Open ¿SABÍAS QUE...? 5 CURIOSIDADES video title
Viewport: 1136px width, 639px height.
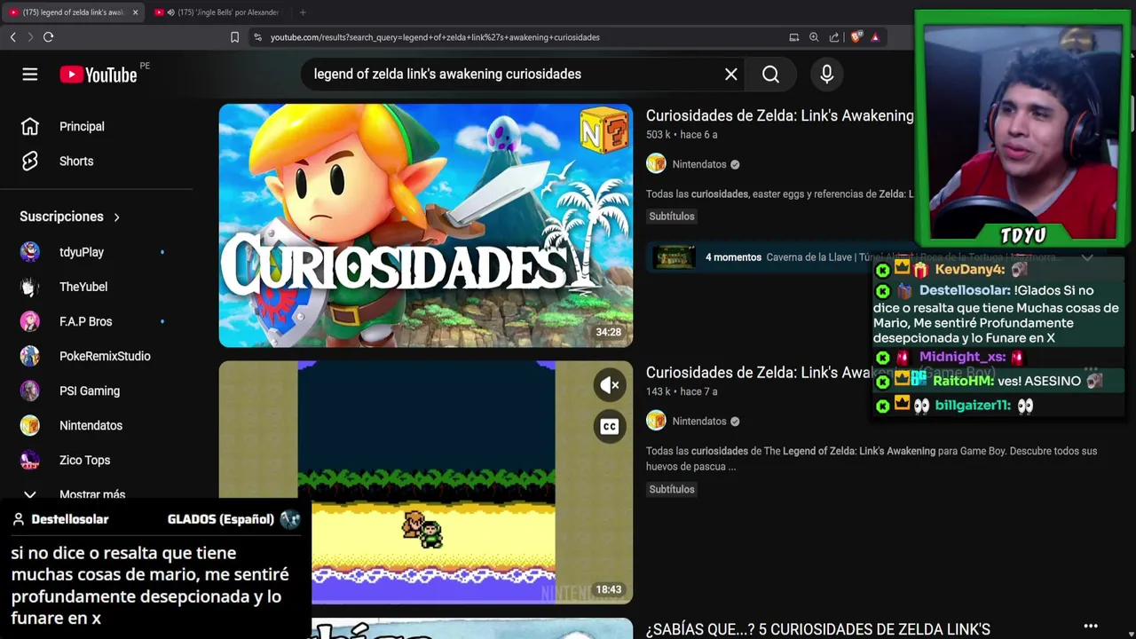(x=817, y=629)
